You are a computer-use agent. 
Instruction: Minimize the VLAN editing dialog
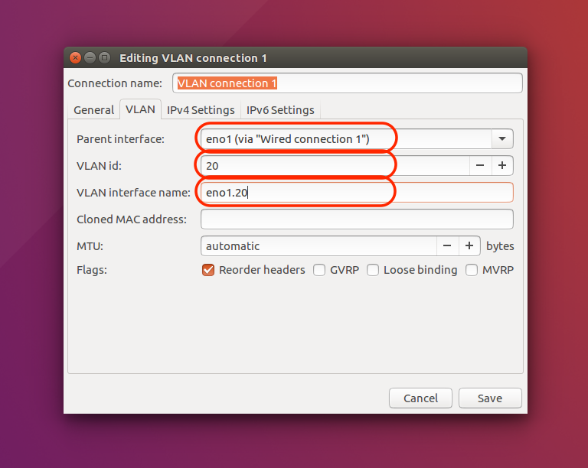90,57
